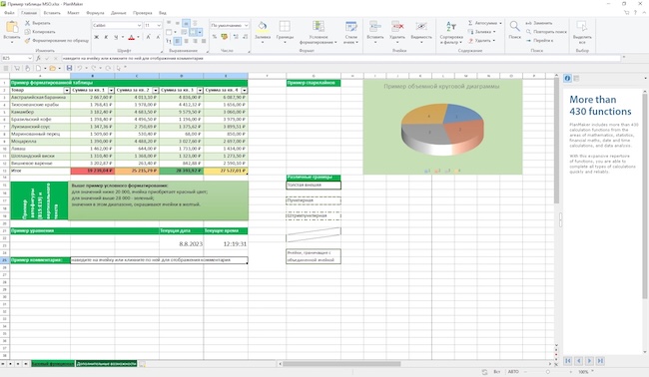Image resolution: width=649 pixels, height=377 pixels.
Task: Open the Сумма за кв. 4 filter dropdown
Action: [245, 90]
